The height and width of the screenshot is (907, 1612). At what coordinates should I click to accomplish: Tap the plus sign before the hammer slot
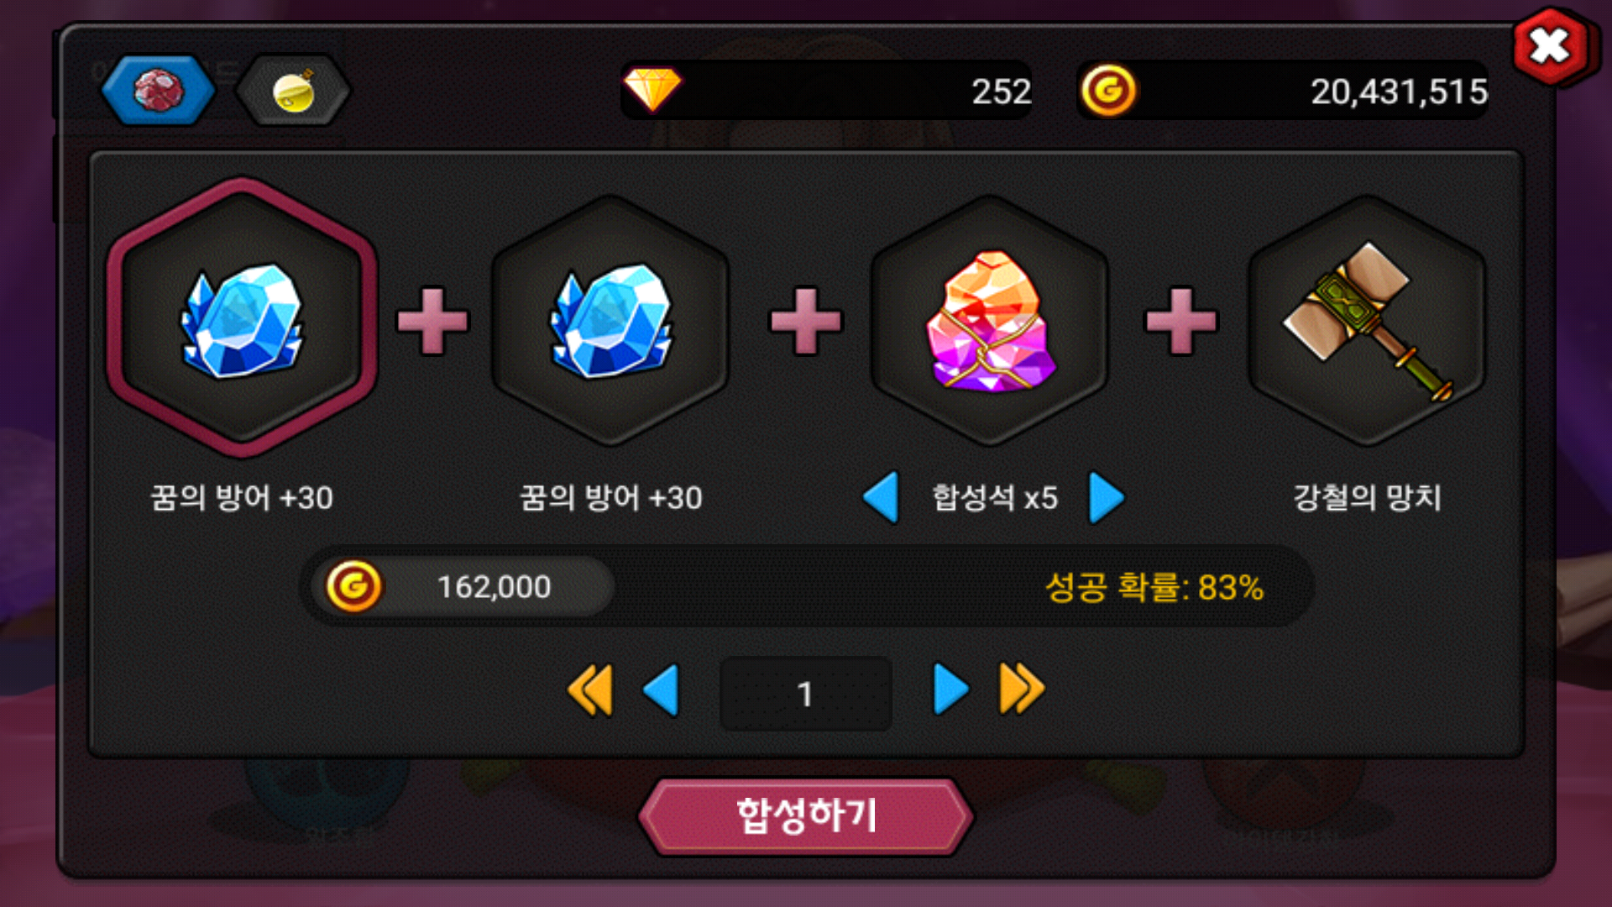[1180, 321]
